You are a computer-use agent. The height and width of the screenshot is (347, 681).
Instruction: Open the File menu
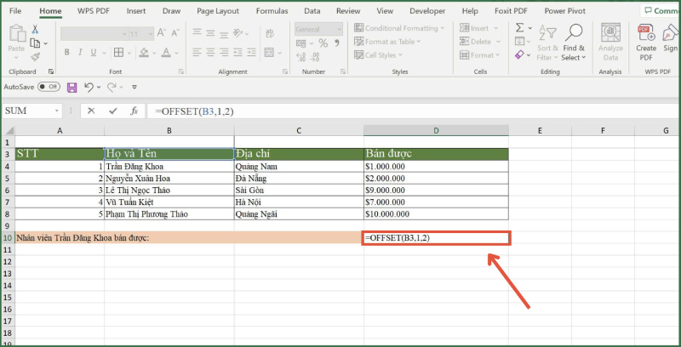[16, 11]
